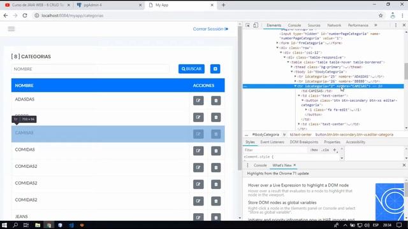Image resolution: width=408 pixels, height=229 pixels.
Task: Open the Properties pane tab
Action: pyautogui.click(x=332, y=142)
